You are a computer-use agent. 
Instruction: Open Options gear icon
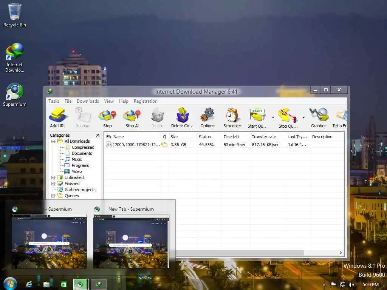(x=207, y=118)
